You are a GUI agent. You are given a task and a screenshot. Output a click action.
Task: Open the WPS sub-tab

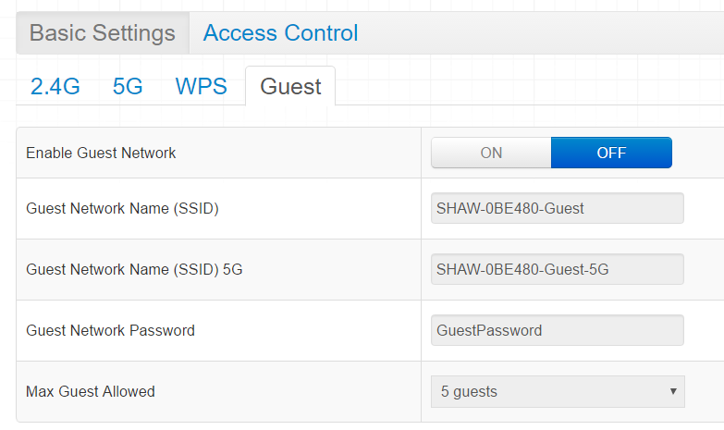click(201, 87)
